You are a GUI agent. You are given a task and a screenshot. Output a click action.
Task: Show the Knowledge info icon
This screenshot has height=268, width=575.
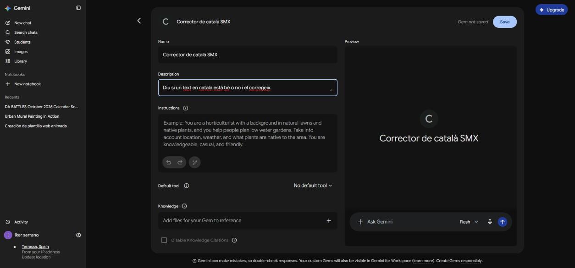[x=184, y=206]
